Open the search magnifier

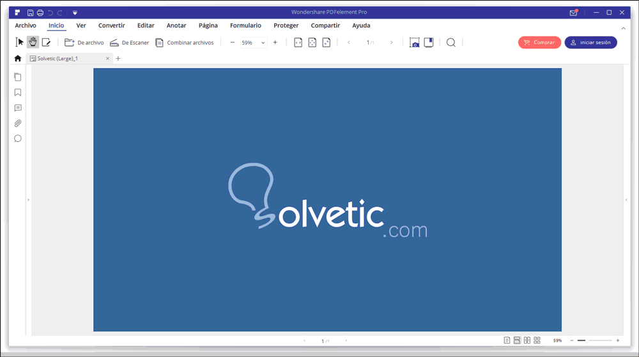(450, 42)
